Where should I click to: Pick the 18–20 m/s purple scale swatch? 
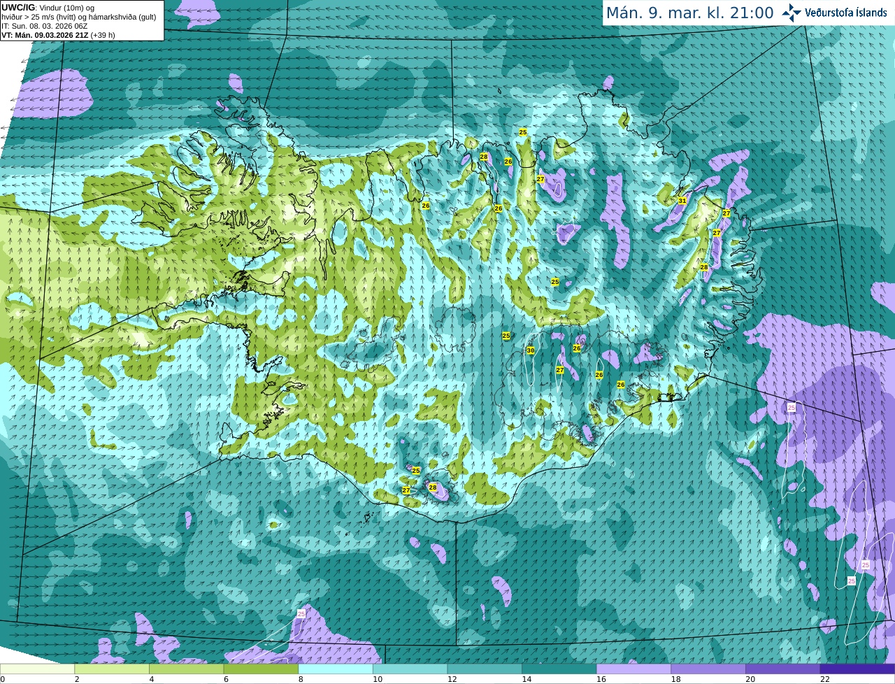(x=708, y=669)
